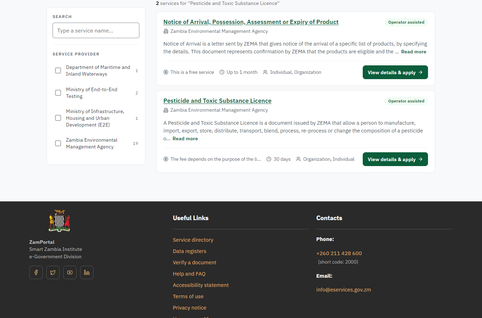View details & apply for Pesticide Licence
The image size is (482, 318).
[x=395, y=159]
